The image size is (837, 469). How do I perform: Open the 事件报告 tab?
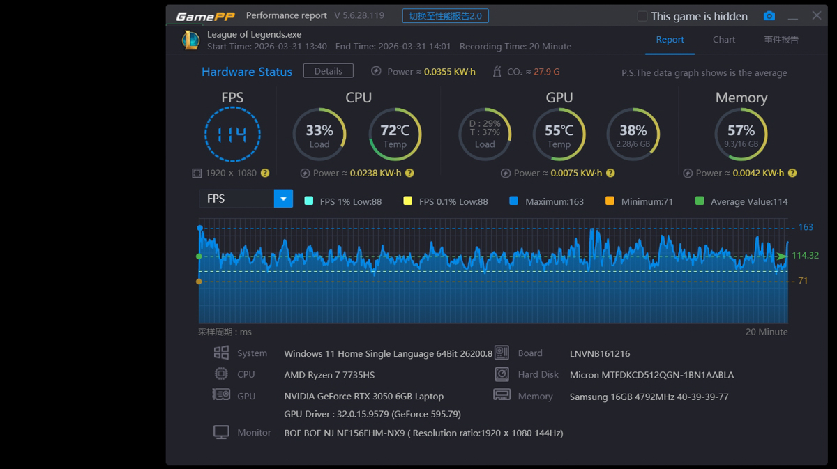click(781, 40)
